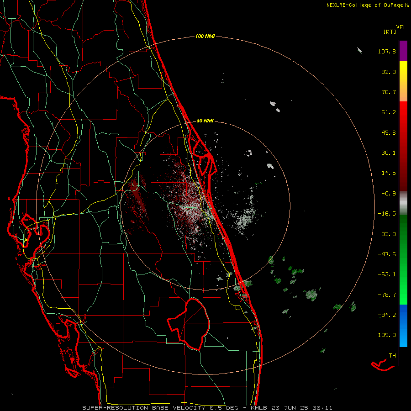Click the -109.8 legend value
This screenshot has width=411, height=411.
(x=385, y=335)
